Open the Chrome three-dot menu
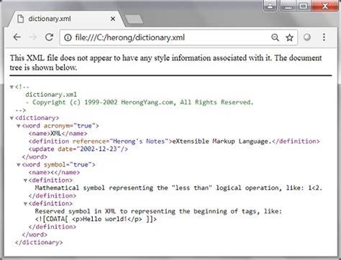The width and height of the screenshot is (341, 260). click(324, 37)
